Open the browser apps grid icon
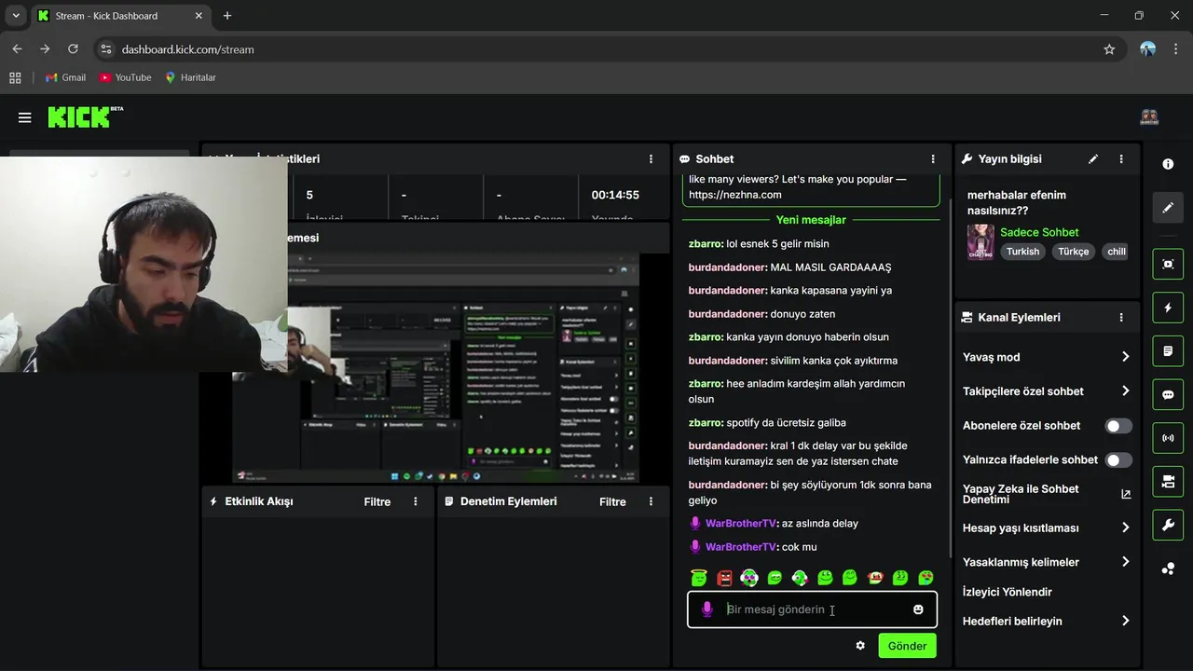The width and height of the screenshot is (1193, 671). (x=15, y=77)
